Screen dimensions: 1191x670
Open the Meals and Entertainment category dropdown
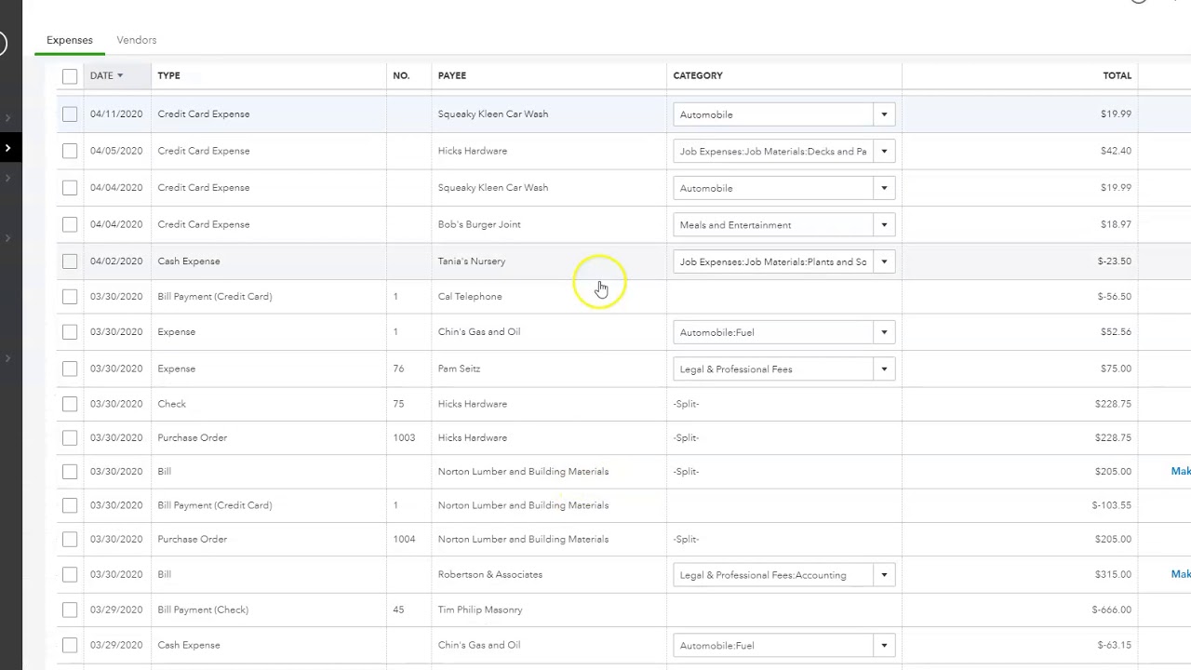point(884,225)
